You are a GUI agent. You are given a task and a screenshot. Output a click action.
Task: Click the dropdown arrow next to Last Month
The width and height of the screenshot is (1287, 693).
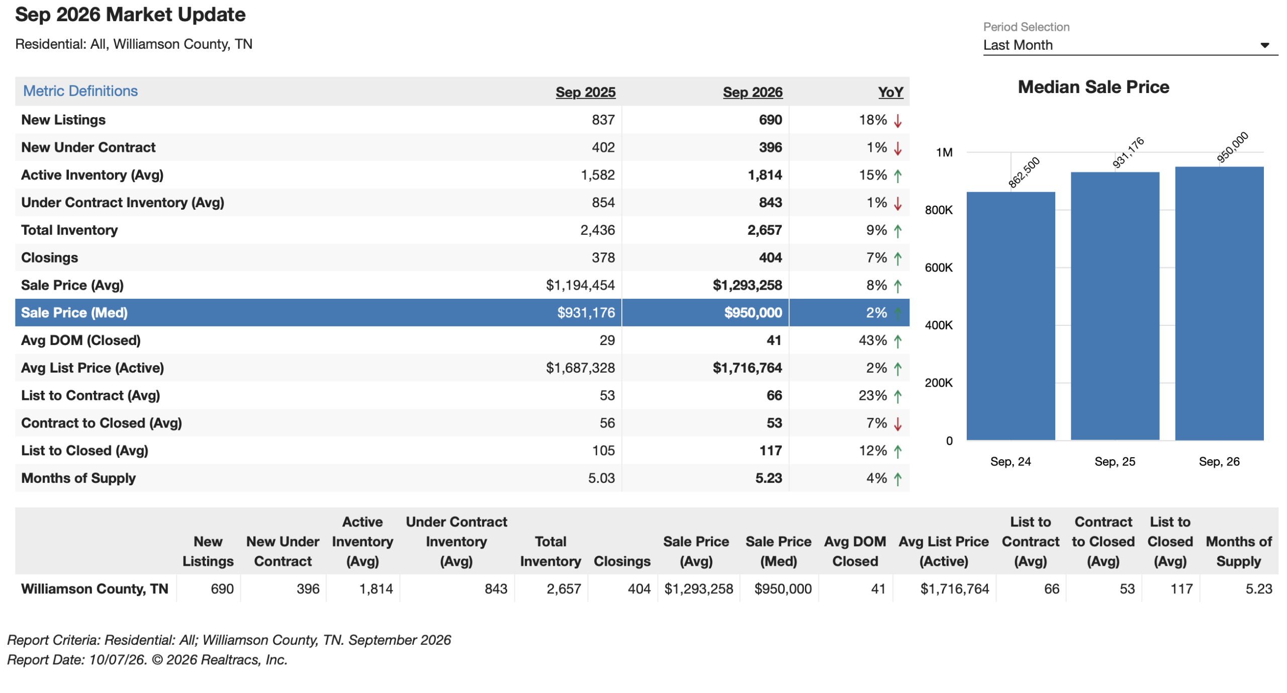pos(1265,45)
